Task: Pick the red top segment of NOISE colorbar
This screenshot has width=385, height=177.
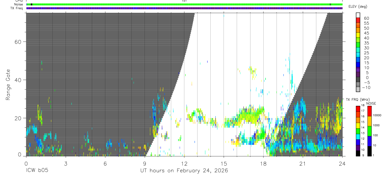Action: click(369, 111)
